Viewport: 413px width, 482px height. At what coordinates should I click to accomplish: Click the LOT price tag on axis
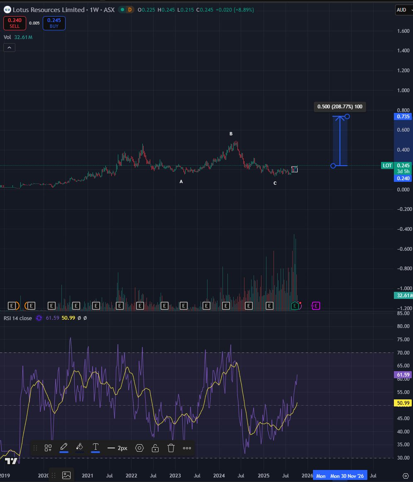(387, 165)
